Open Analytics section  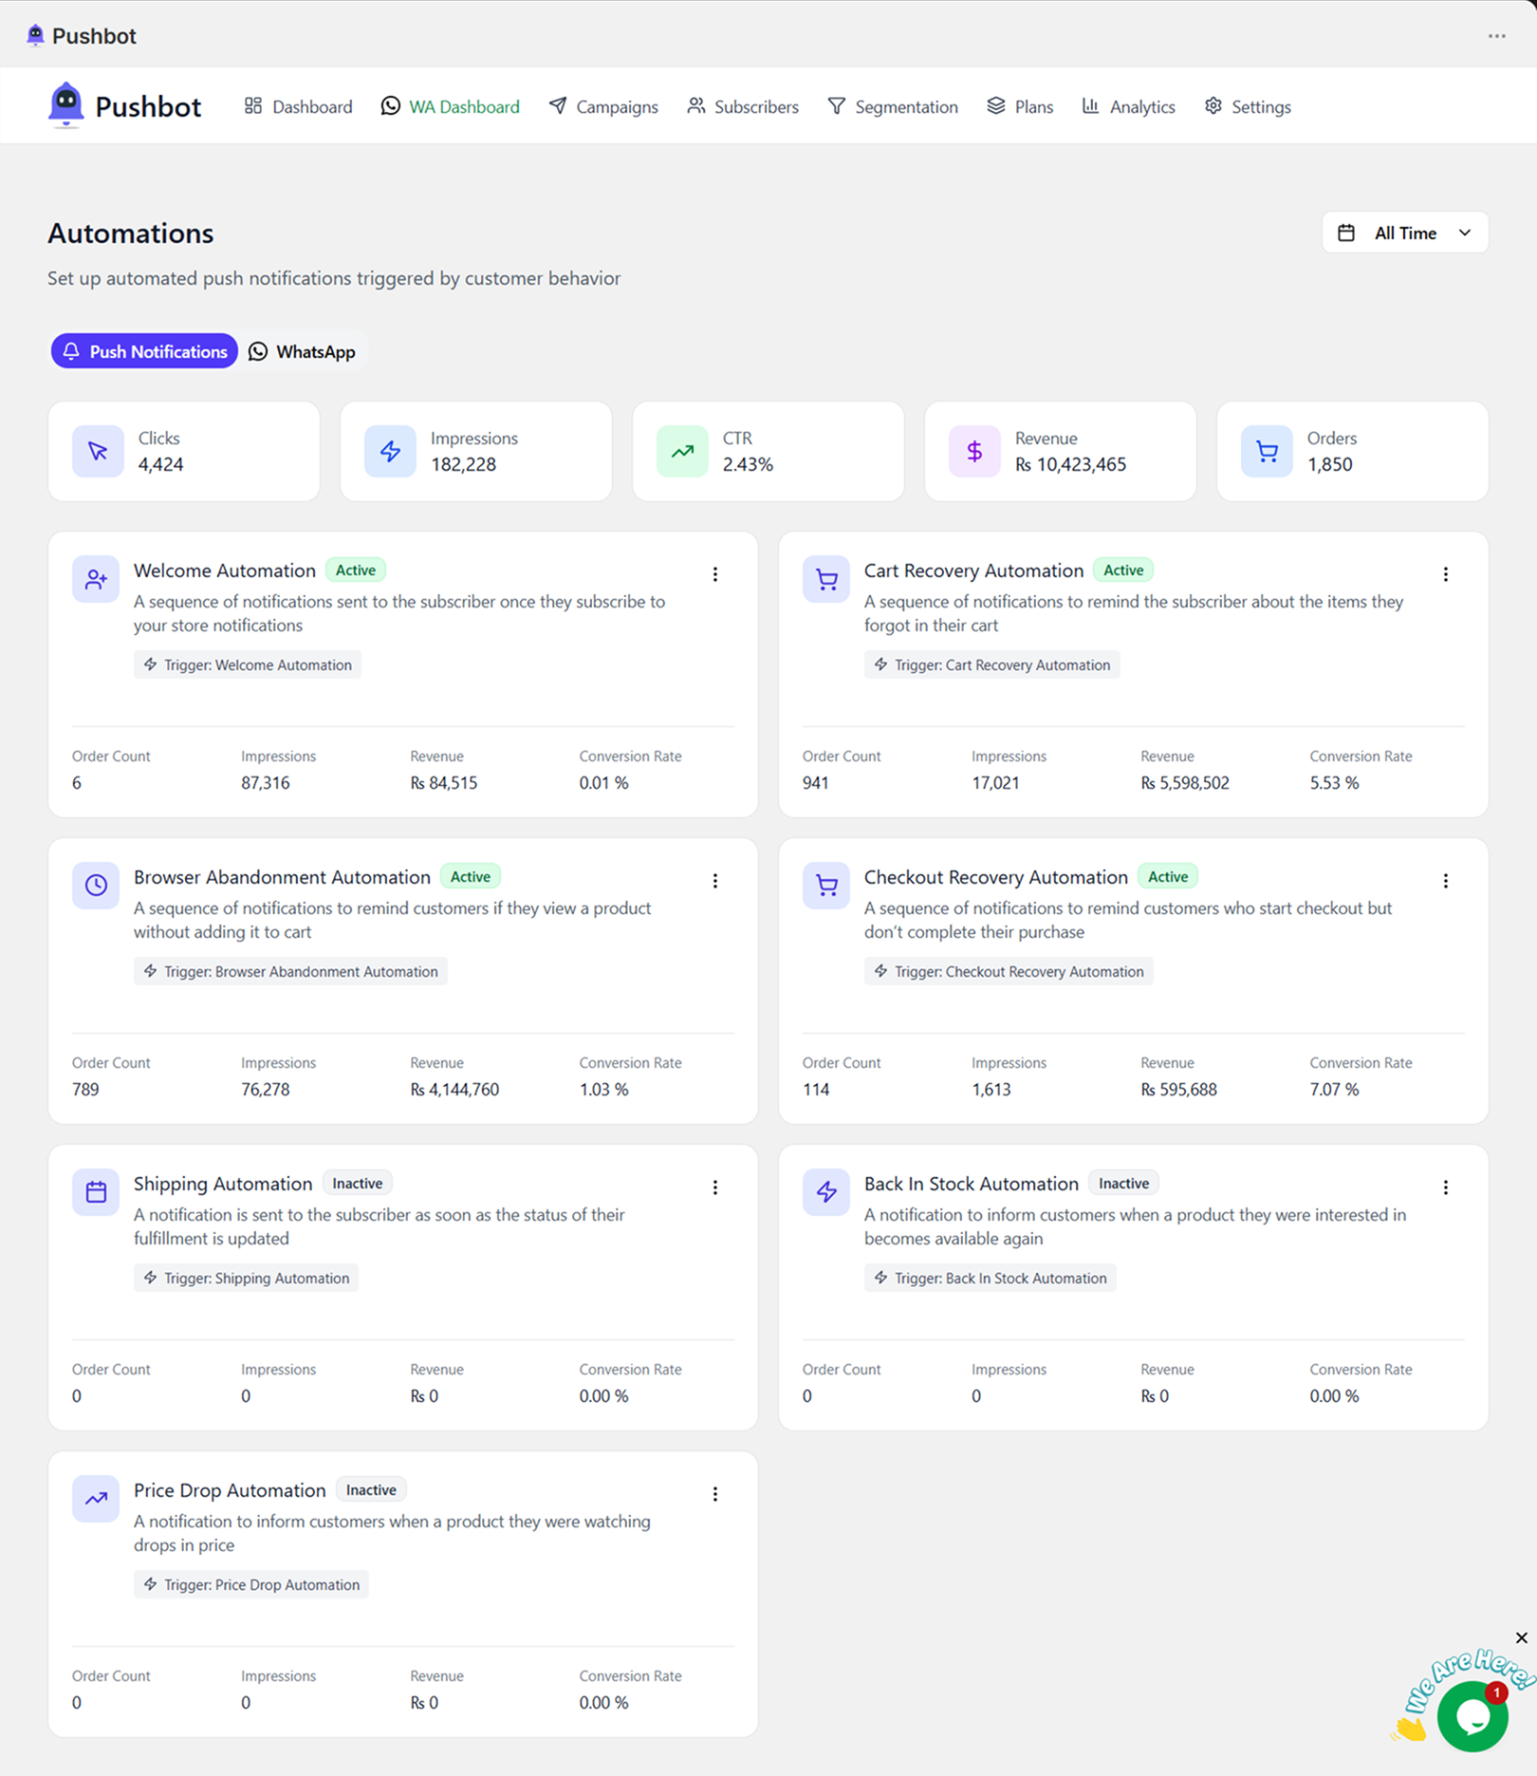click(x=1128, y=106)
